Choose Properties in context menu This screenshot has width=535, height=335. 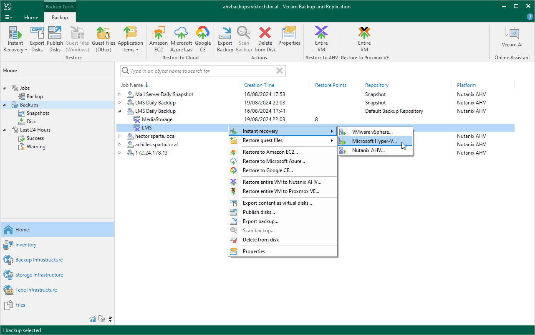point(283,251)
